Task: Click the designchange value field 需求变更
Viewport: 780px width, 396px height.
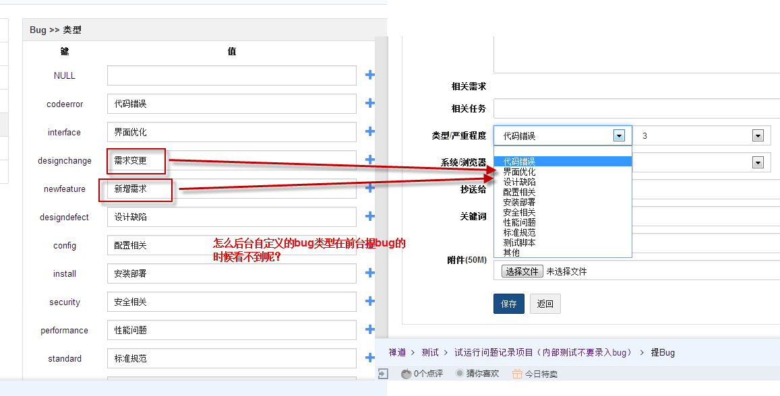Action: click(x=232, y=160)
